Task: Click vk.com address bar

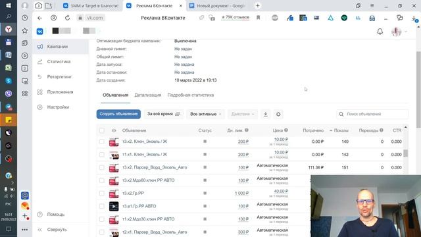Action: point(95,18)
